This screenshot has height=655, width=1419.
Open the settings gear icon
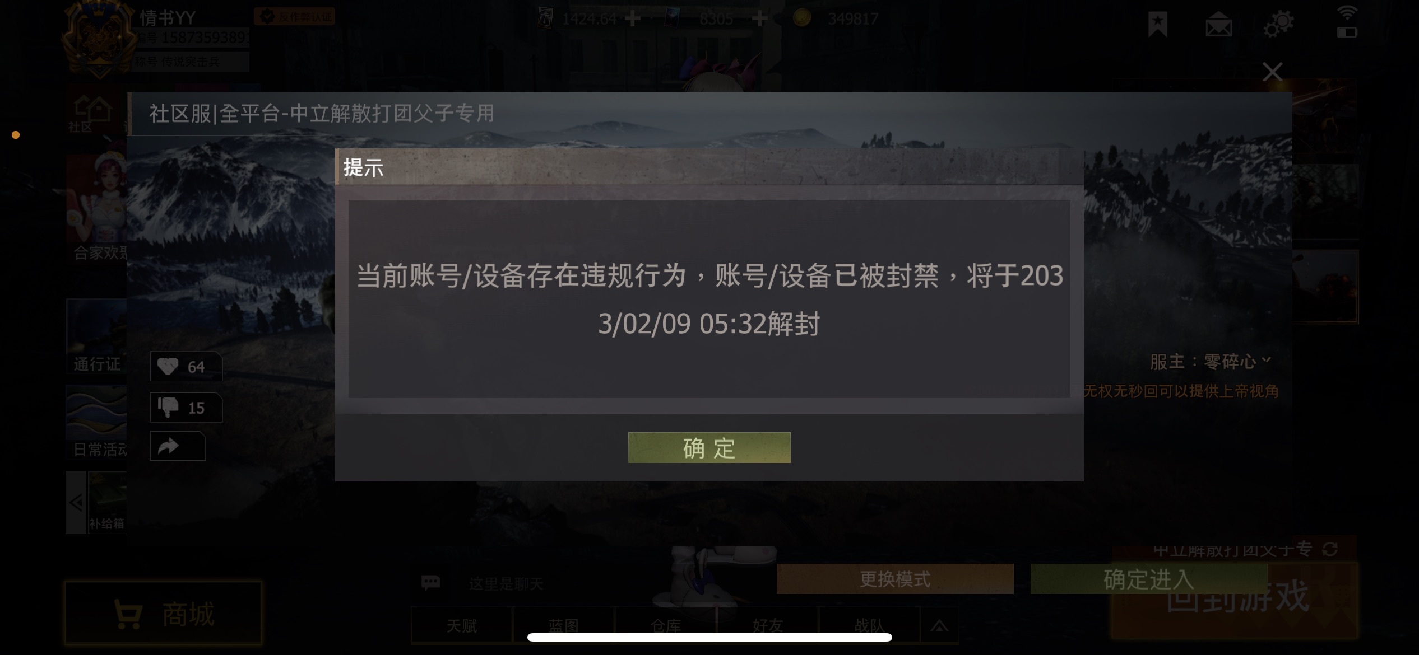click(1279, 24)
